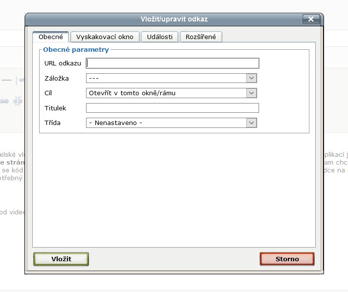This screenshot has height=292, width=348.
Task: Switch to the Obecné tab
Action: pos(51,37)
